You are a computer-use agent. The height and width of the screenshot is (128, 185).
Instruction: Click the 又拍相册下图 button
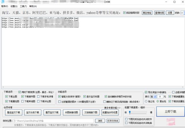[91, 112]
